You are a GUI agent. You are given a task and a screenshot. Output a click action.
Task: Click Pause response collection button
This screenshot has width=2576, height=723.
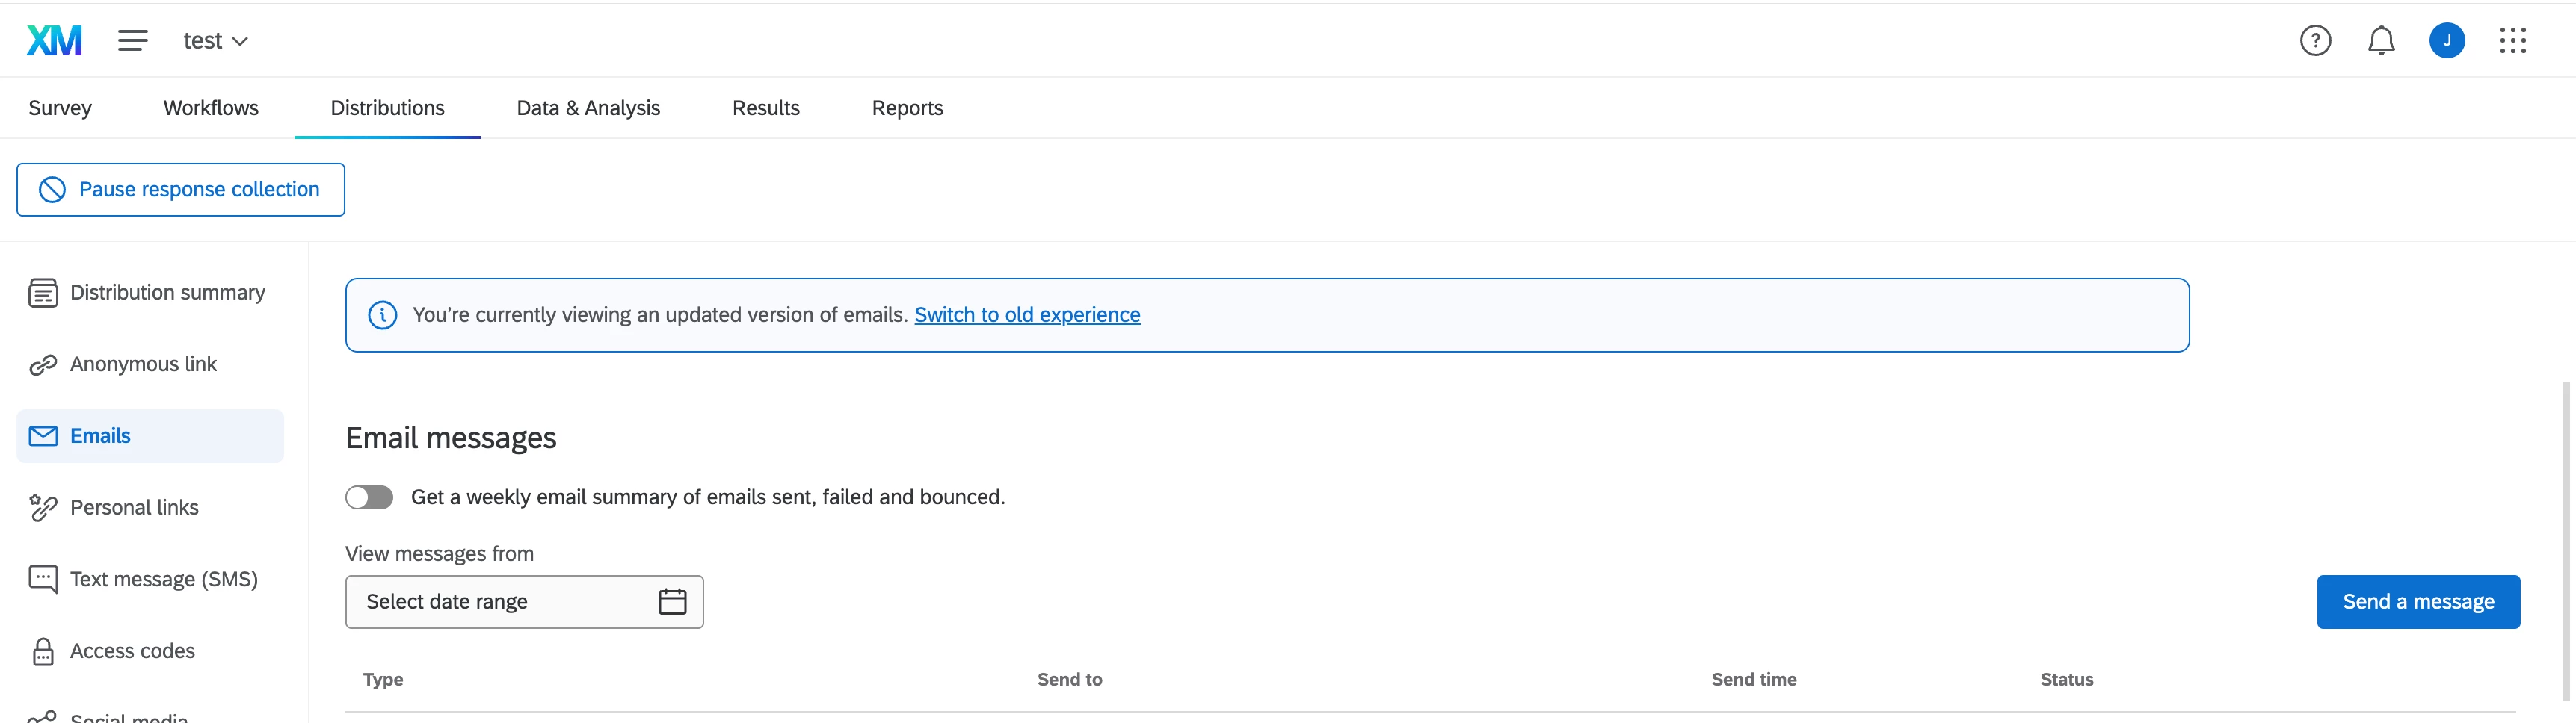(x=181, y=190)
